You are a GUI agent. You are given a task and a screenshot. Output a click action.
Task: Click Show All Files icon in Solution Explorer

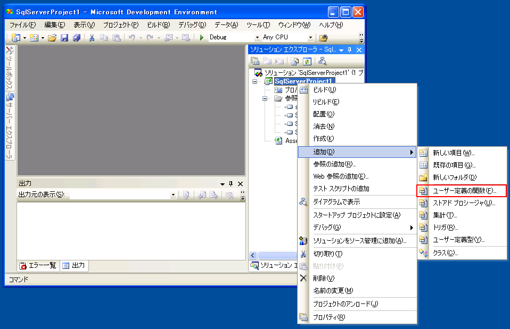[295, 61]
